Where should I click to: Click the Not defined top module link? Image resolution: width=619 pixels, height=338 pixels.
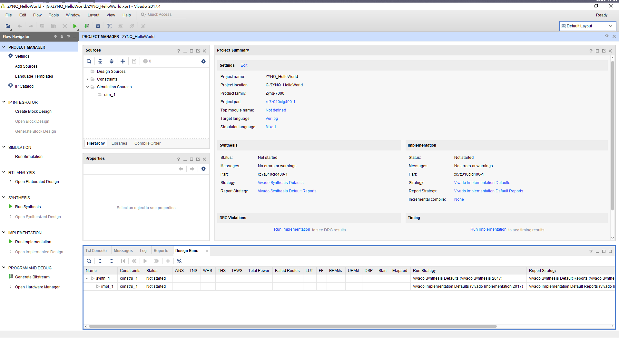click(276, 110)
